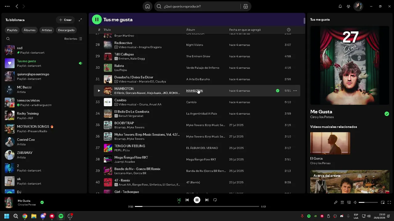394x221 pixels.
Task: Adjust the volume slider
Action: pos(368,202)
